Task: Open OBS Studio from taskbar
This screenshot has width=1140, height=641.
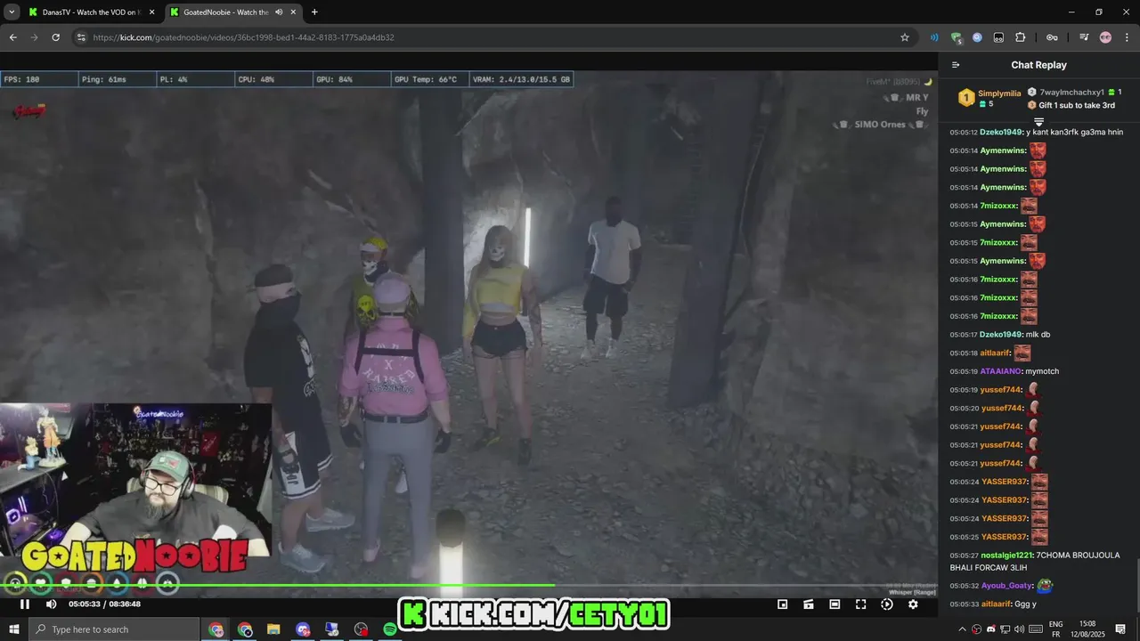Action: click(361, 629)
